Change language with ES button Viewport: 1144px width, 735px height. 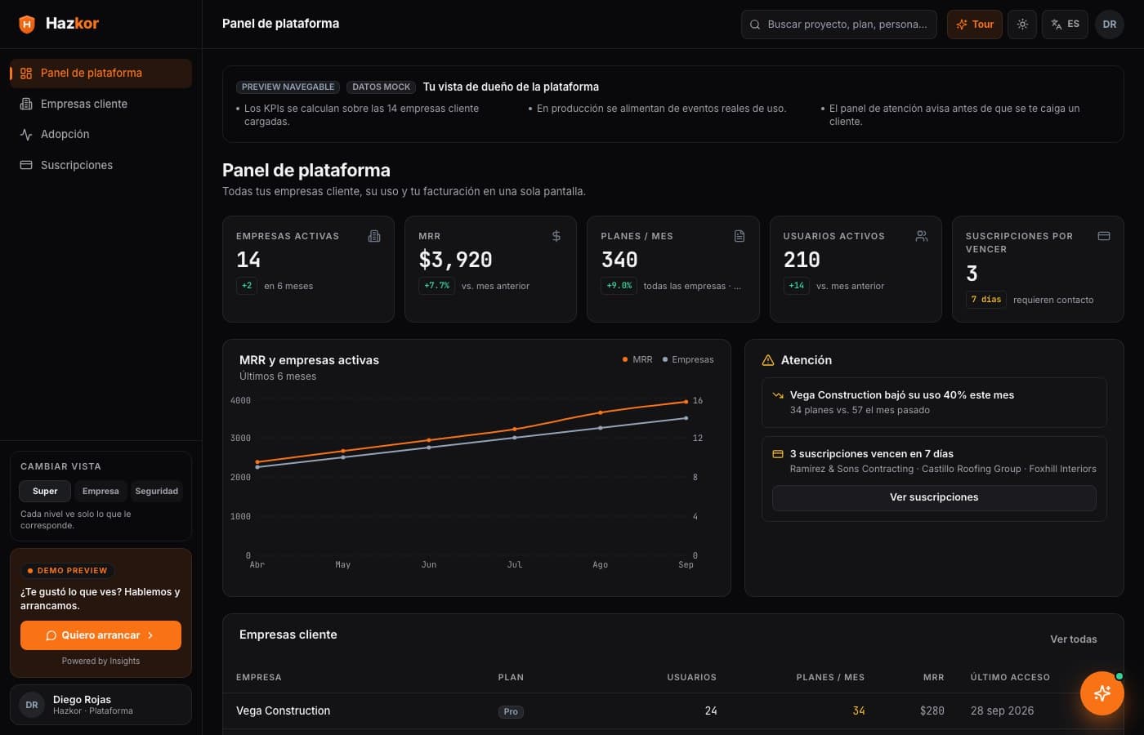[x=1065, y=24]
